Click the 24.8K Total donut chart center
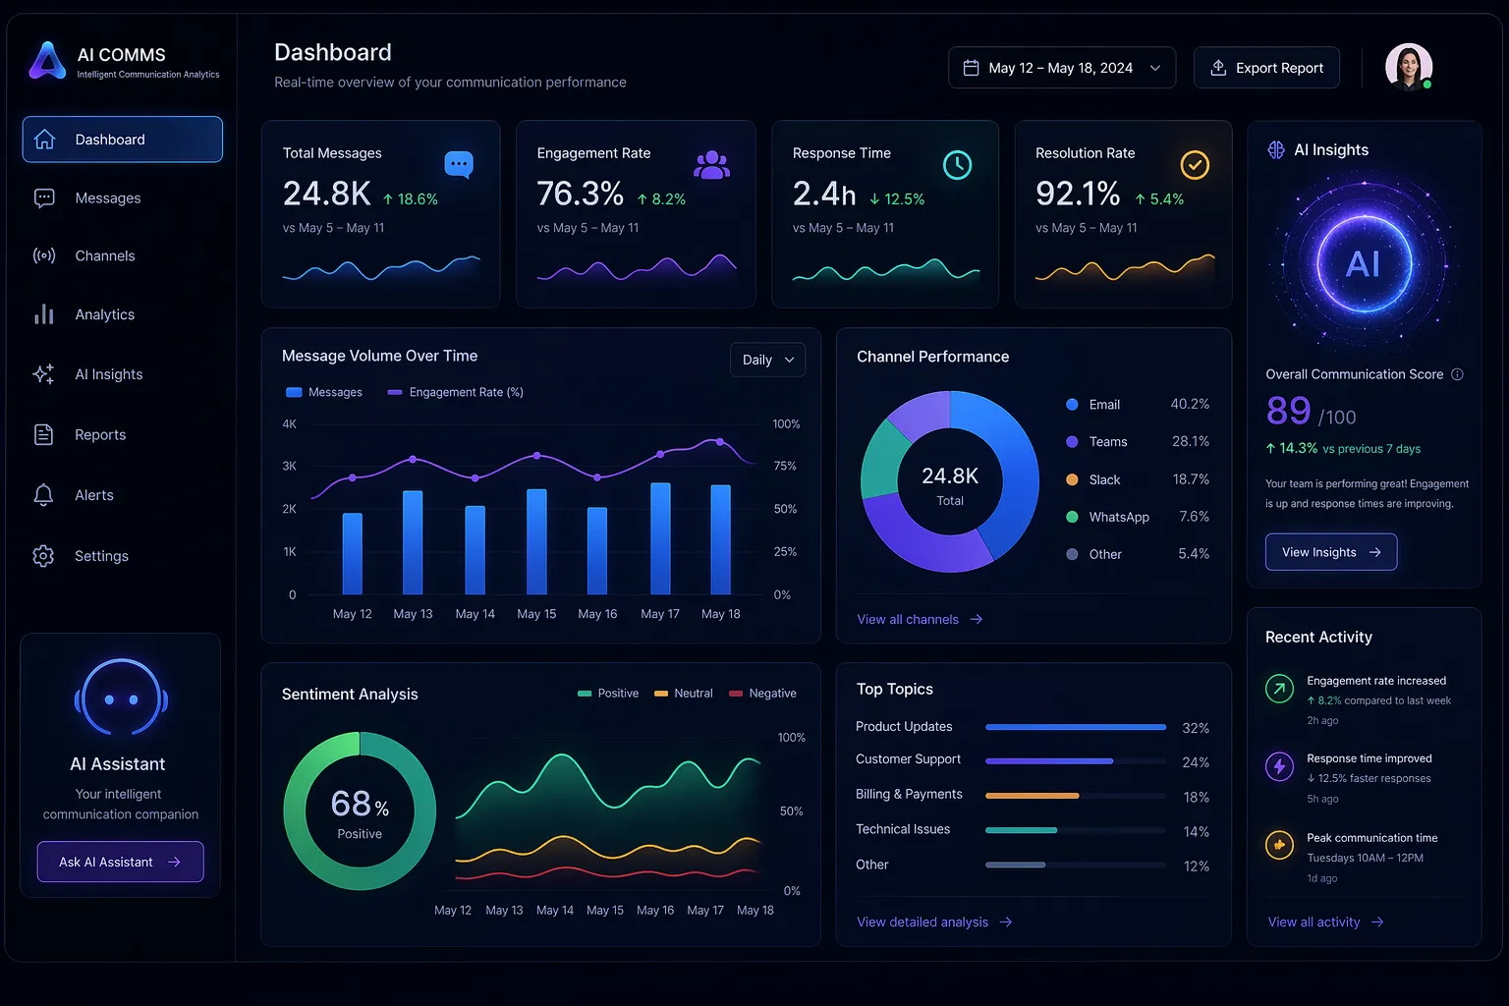The width and height of the screenshot is (1509, 1006). [950, 484]
